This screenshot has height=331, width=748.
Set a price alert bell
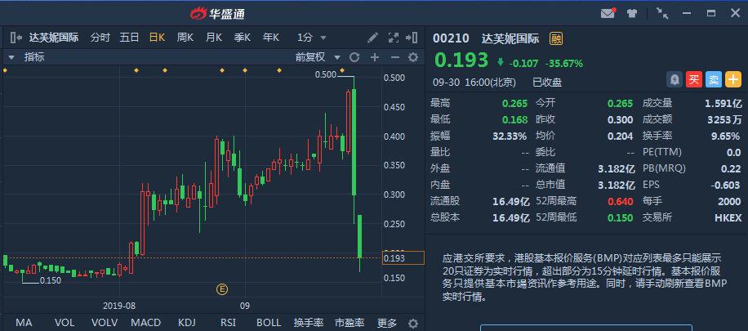(x=675, y=79)
